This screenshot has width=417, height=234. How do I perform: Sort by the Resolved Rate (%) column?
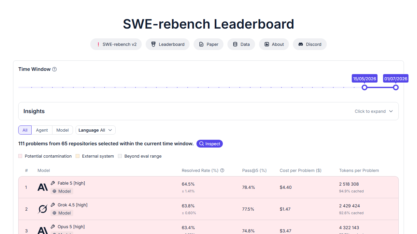pyautogui.click(x=200, y=170)
